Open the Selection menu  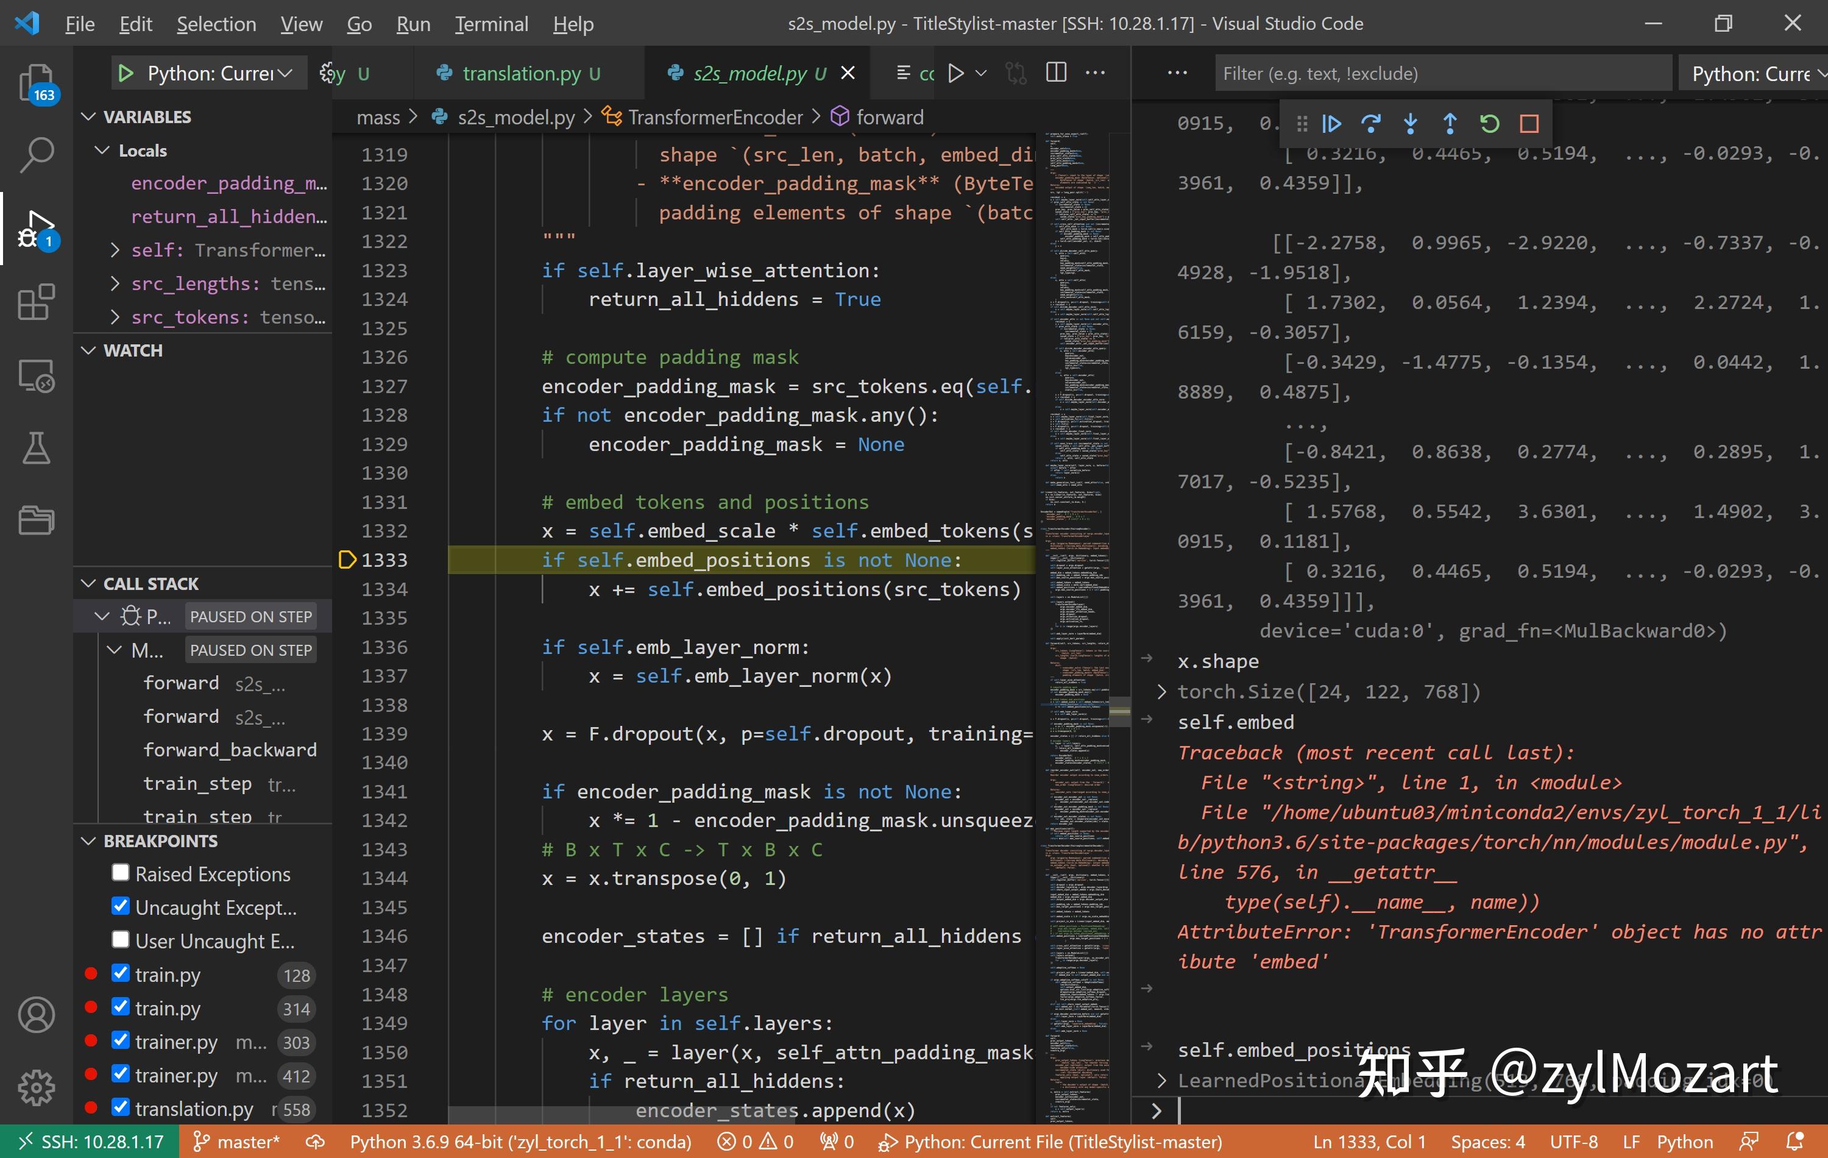tap(216, 24)
